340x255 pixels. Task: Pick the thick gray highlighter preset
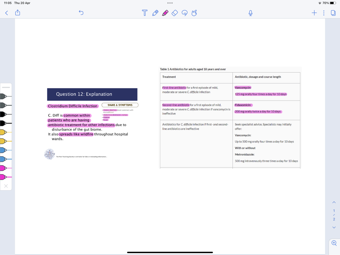click(6, 105)
